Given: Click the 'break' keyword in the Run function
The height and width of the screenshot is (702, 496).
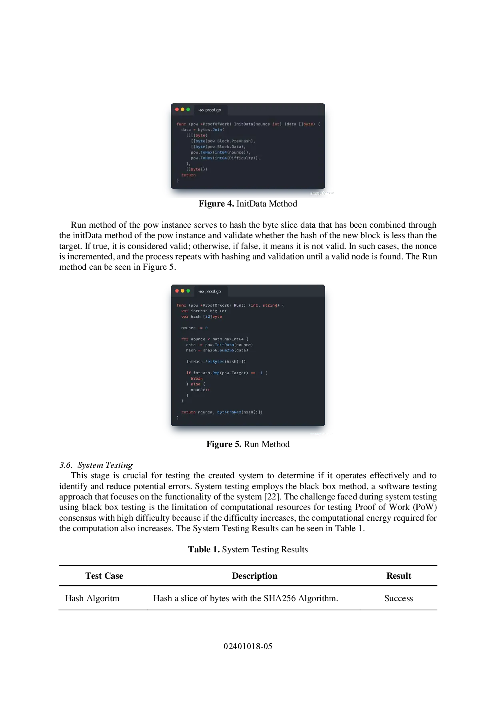Looking at the screenshot, I should click(196, 379).
